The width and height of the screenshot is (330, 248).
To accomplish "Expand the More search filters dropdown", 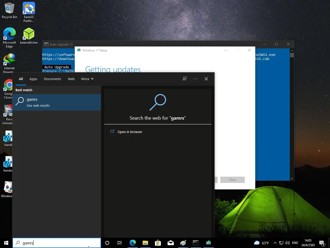I will (87, 79).
